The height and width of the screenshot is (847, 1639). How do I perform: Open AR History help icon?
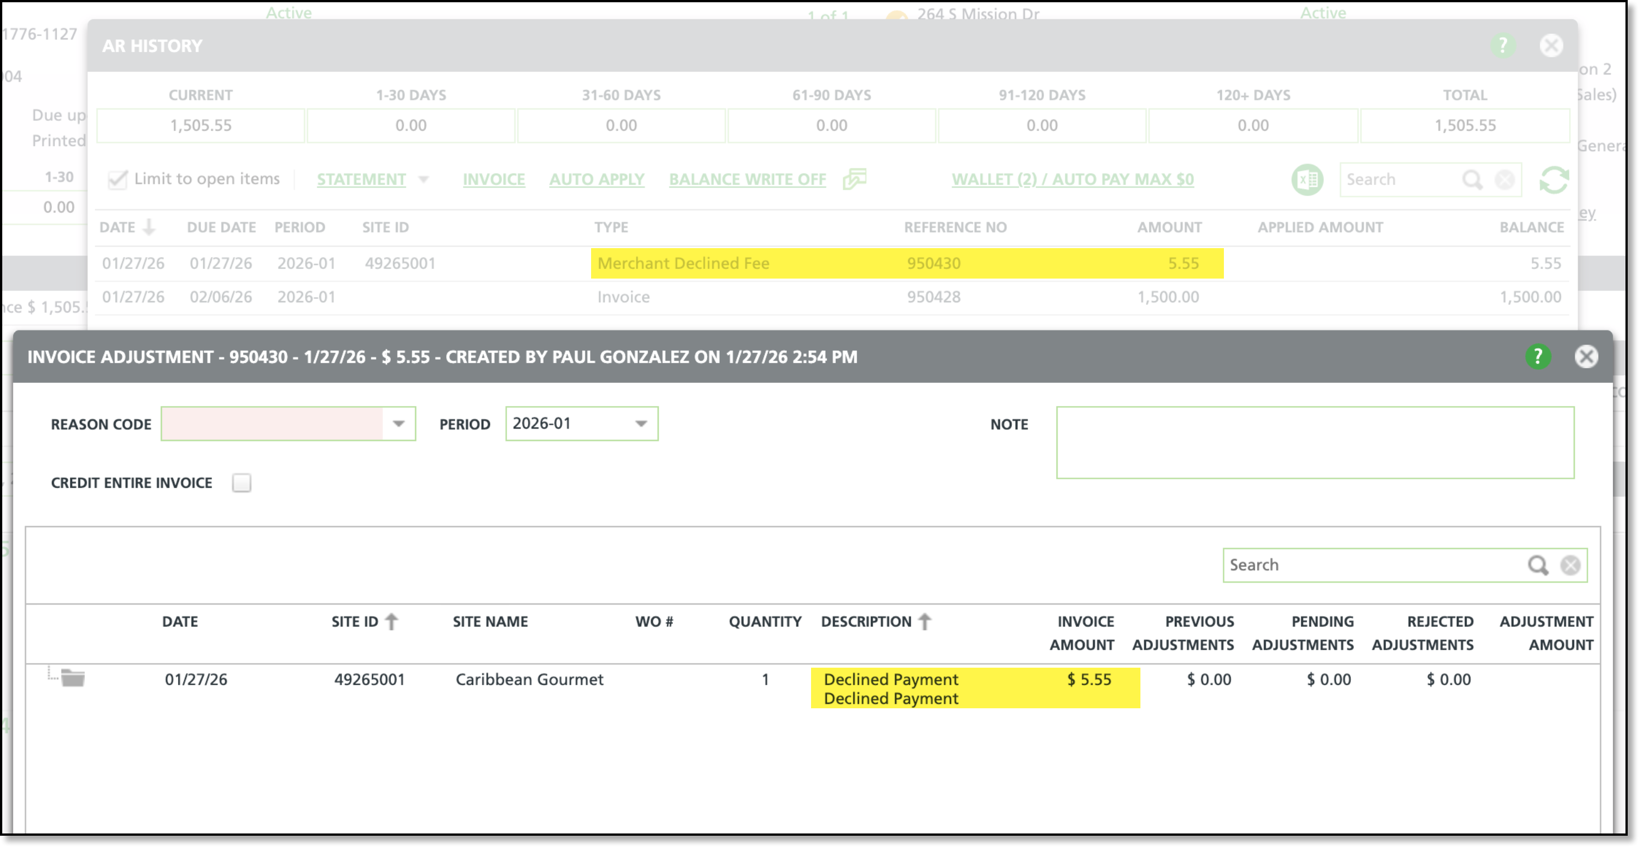point(1503,45)
